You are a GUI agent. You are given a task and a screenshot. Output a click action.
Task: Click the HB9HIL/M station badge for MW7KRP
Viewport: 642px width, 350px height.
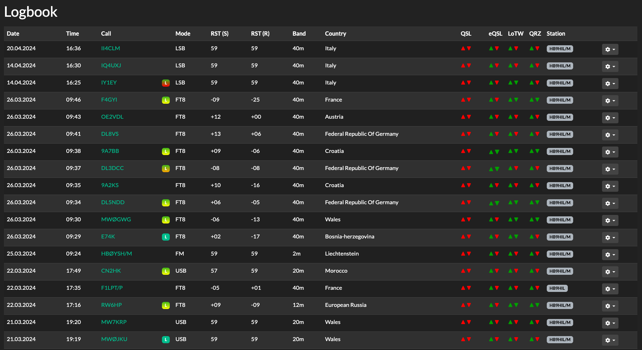[560, 323]
